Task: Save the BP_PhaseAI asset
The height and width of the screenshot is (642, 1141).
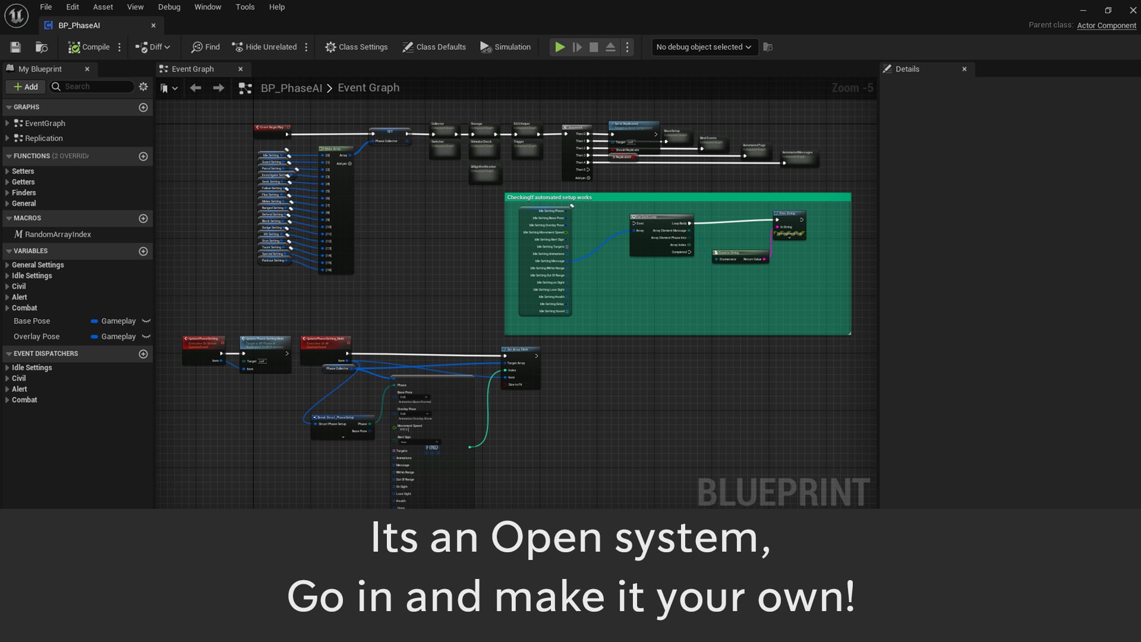Action: tap(15, 47)
